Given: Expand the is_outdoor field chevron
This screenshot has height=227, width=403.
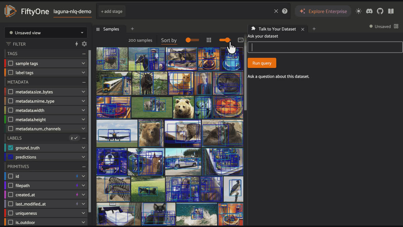Looking at the screenshot, I should click(x=83, y=222).
